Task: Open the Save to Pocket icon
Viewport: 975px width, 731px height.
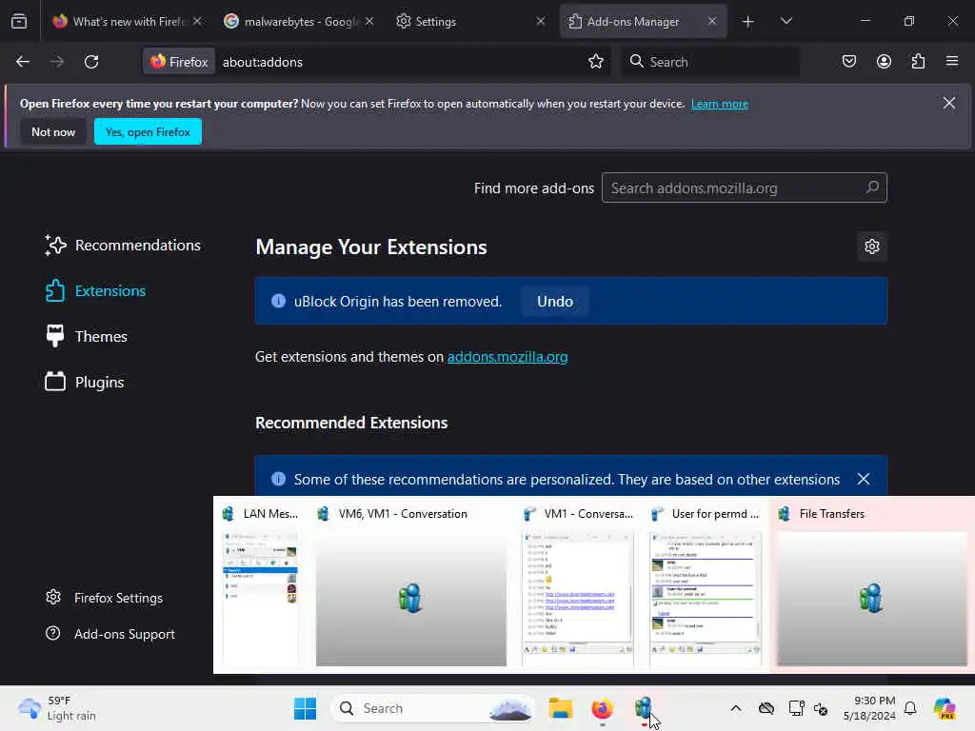Action: click(848, 62)
